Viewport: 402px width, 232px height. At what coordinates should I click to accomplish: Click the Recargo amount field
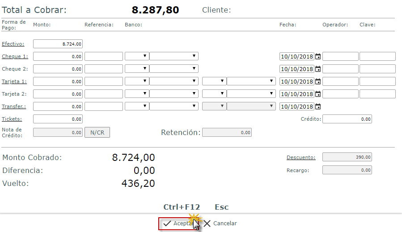click(347, 170)
